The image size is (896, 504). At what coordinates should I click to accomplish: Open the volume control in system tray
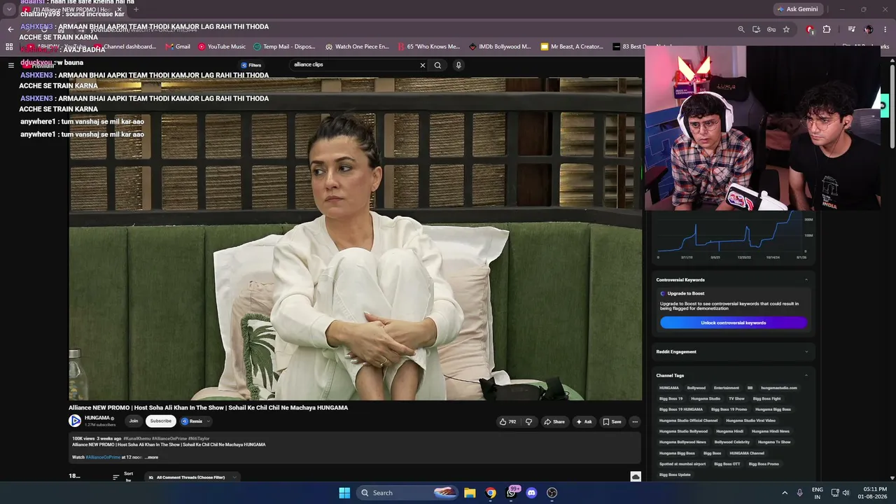(846, 493)
